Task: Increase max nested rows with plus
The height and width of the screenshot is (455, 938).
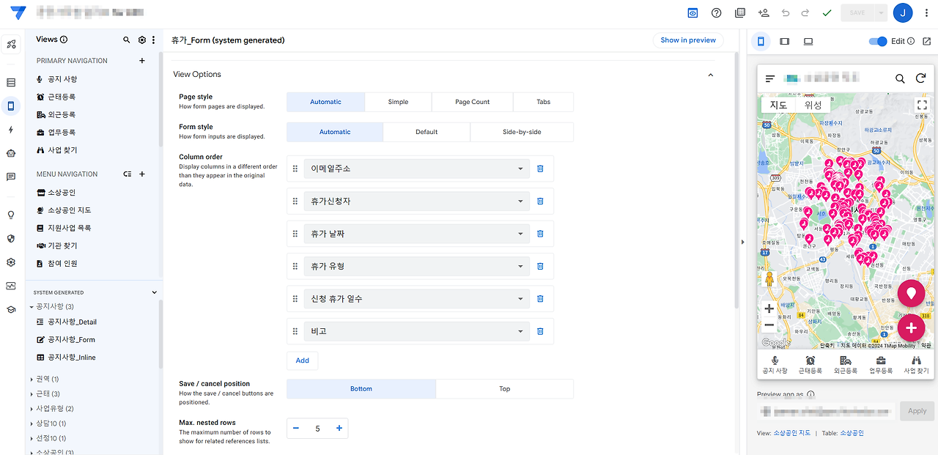Action: coord(339,429)
